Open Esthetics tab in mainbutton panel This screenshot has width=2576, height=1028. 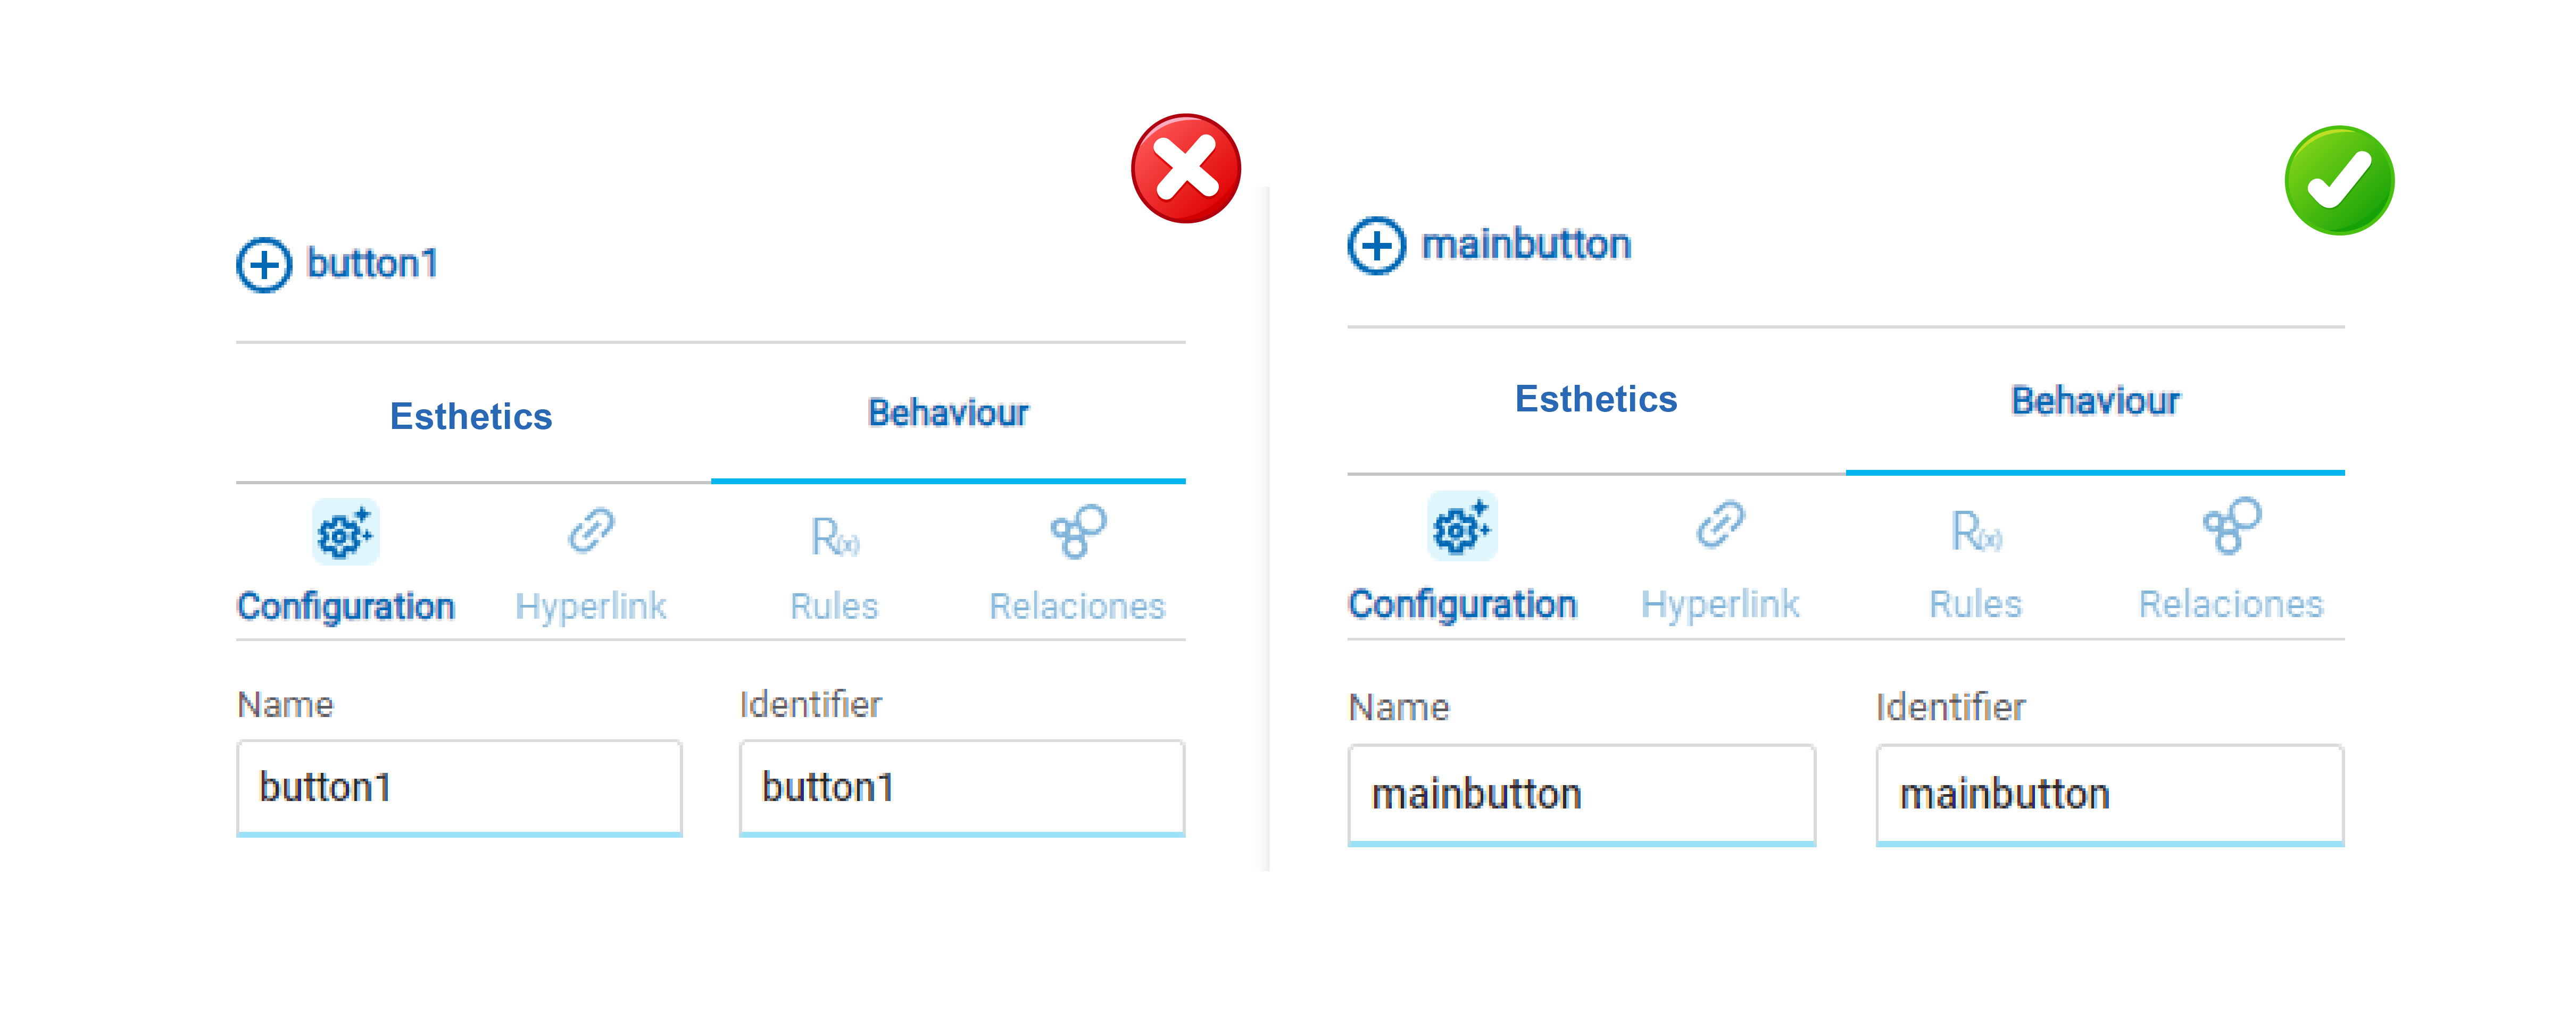[1596, 399]
